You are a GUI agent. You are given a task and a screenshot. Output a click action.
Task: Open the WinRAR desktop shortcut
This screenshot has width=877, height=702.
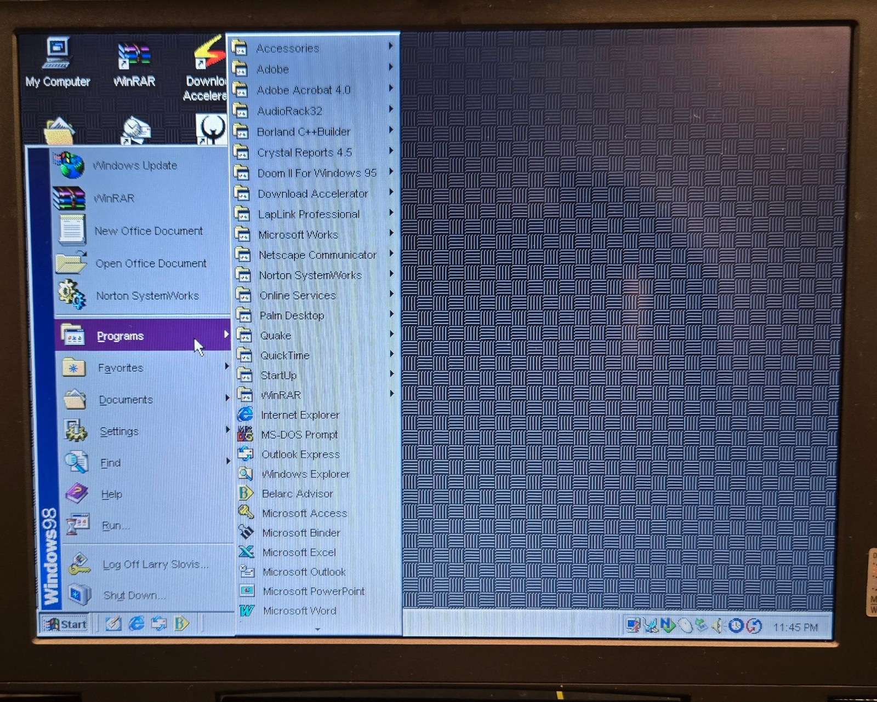click(134, 65)
